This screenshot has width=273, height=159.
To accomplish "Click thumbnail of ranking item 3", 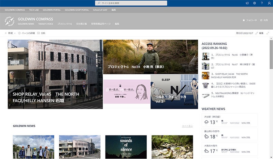I will [x=205, y=76].
